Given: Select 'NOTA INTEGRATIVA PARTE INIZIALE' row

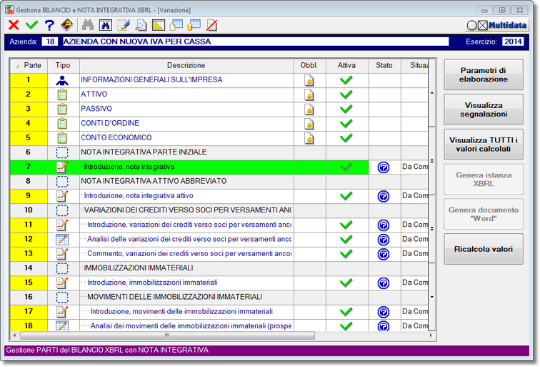Looking at the screenshot, I should coord(219,152).
